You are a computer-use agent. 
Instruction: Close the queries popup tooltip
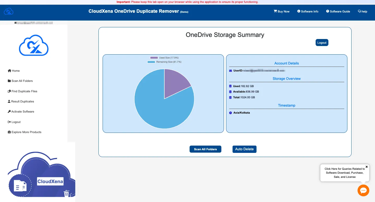click(367, 167)
